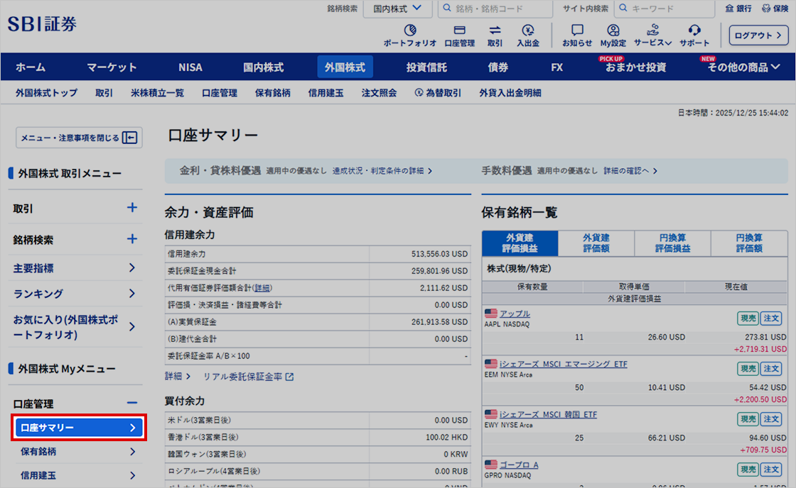Expand the 銘柄検索 sidebar section
796x488 pixels.
pyautogui.click(x=131, y=239)
